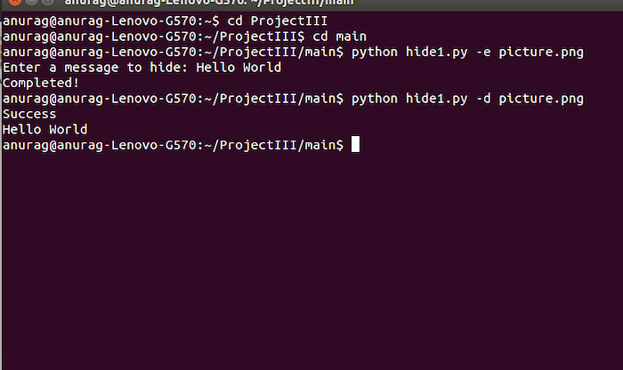Click the terminal window title bar
This screenshot has height=370, width=623.
tap(311, 4)
